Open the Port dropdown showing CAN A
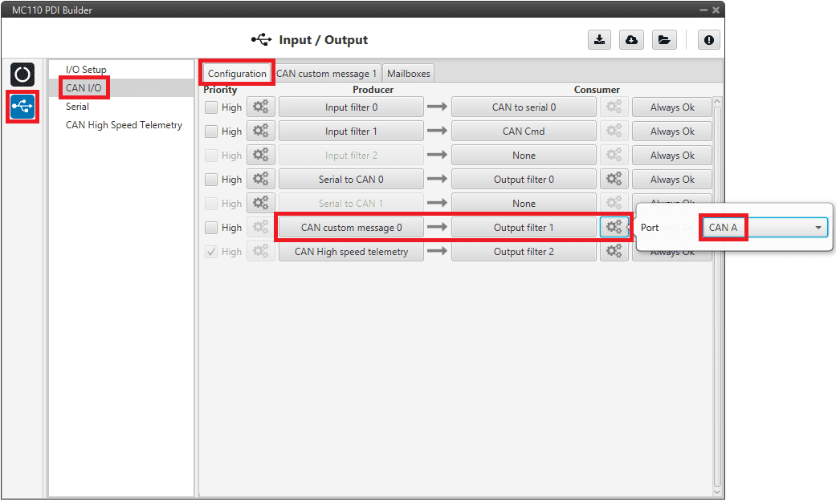The image size is (836, 502). [765, 228]
